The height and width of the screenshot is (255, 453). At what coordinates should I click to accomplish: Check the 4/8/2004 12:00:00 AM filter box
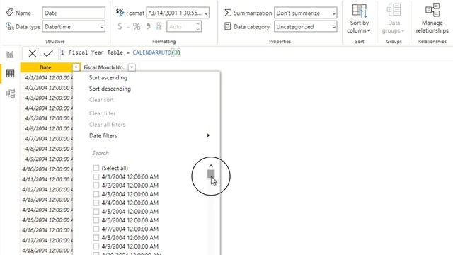(96, 238)
